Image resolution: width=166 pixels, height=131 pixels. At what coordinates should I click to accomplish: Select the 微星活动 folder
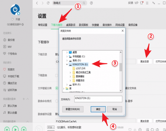coord(79,81)
